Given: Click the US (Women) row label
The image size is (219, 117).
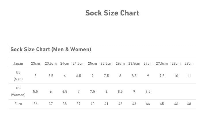Looking at the screenshot, I should click(x=18, y=92).
